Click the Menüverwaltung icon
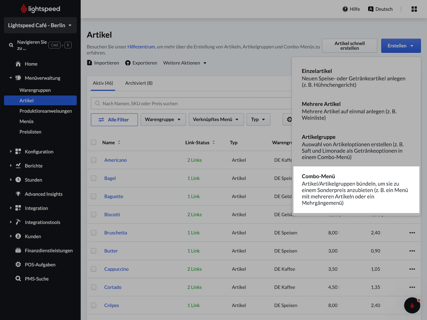The width and height of the screenshot is (427, 320). 18,78
